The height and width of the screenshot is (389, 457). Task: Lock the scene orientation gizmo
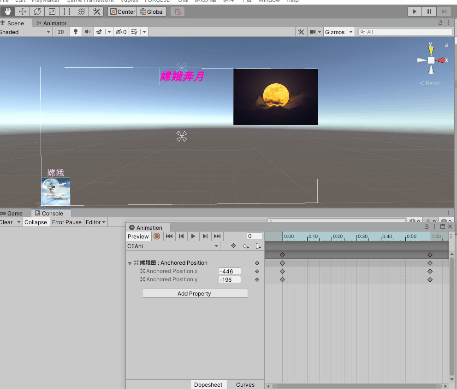click(446, 45)
